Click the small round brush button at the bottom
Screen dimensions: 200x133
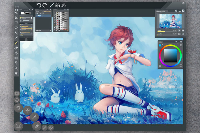(44, 128)
